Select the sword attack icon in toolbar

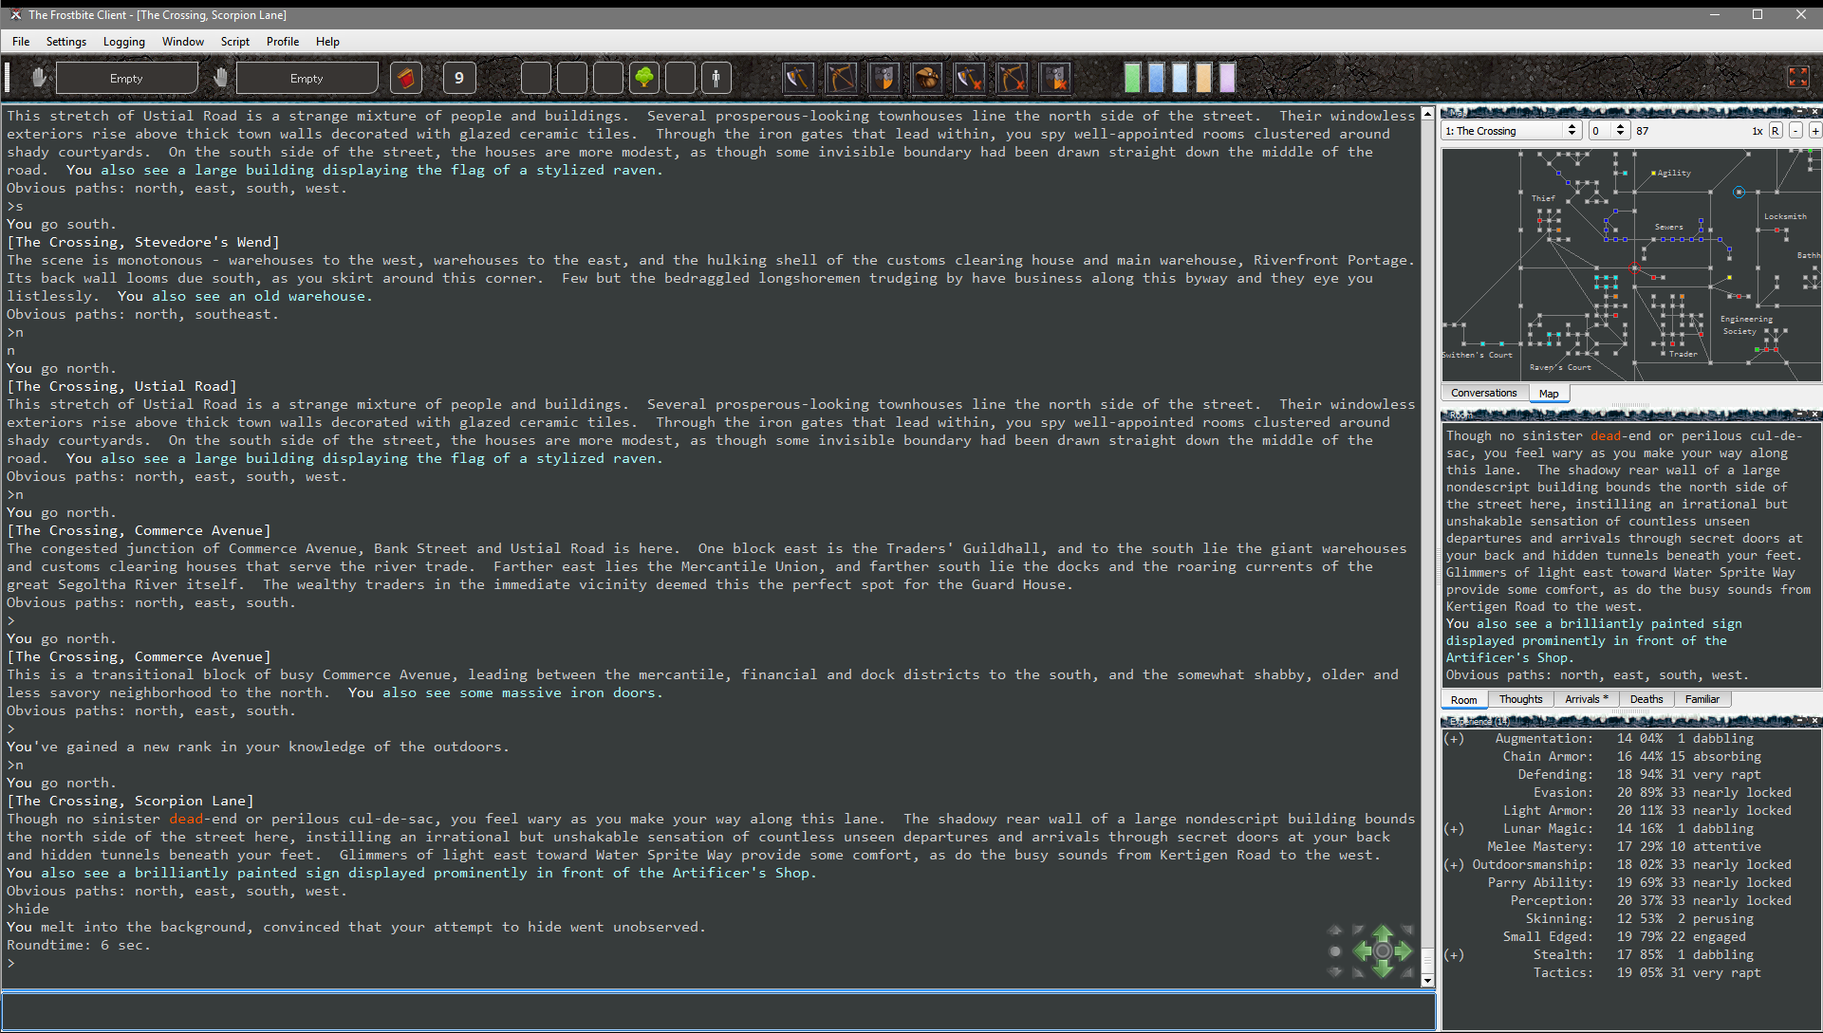[x=796, y=78]
